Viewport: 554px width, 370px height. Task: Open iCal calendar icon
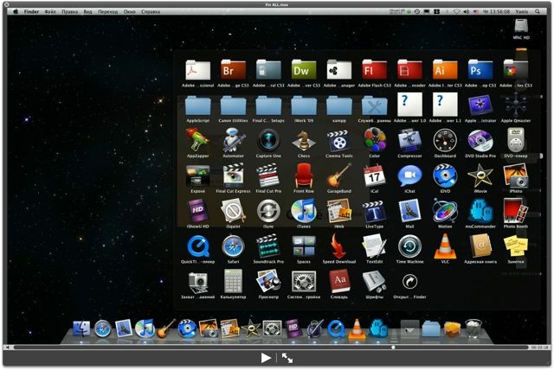[x=375, y=175]
